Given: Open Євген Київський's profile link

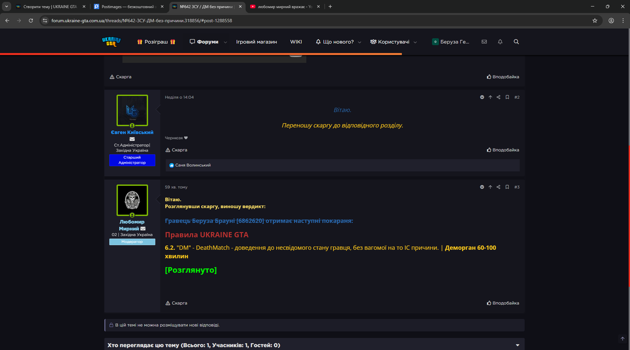Looking at the screenshot, I should [x=132, y=133].
